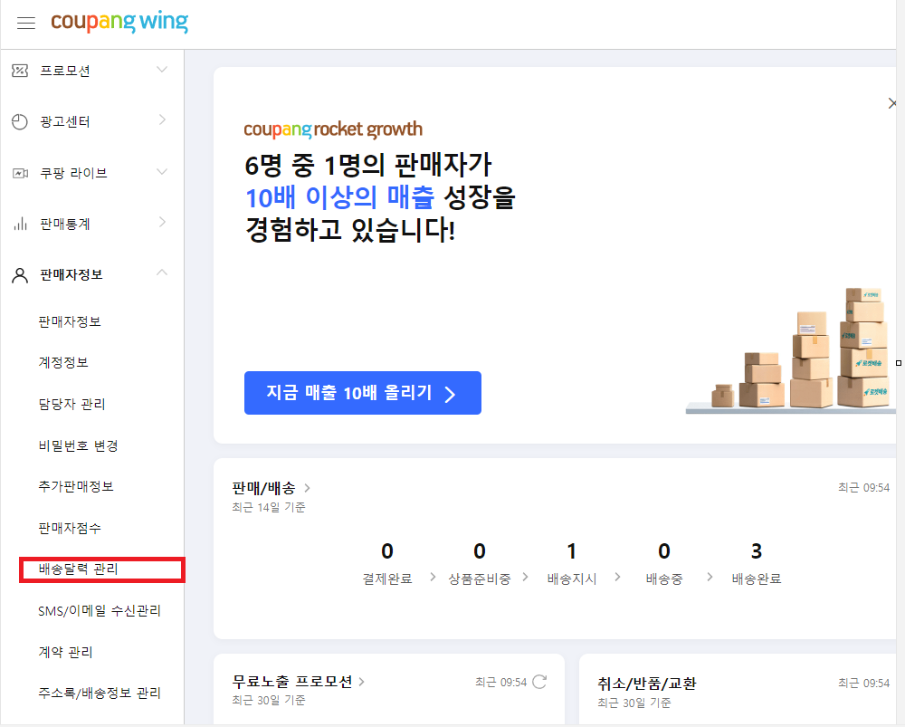
Task: Click the 무료노출 최근 30일 기준 text
Action: click(x=269, y=701)
